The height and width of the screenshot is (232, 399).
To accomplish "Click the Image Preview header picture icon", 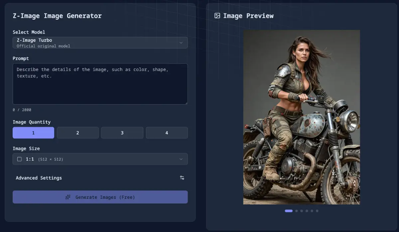I will pyautogui.click(x=217, y=16).
